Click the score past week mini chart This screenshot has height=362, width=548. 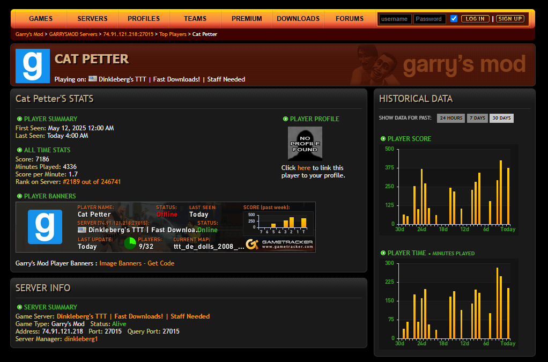(x=279, y=223)
